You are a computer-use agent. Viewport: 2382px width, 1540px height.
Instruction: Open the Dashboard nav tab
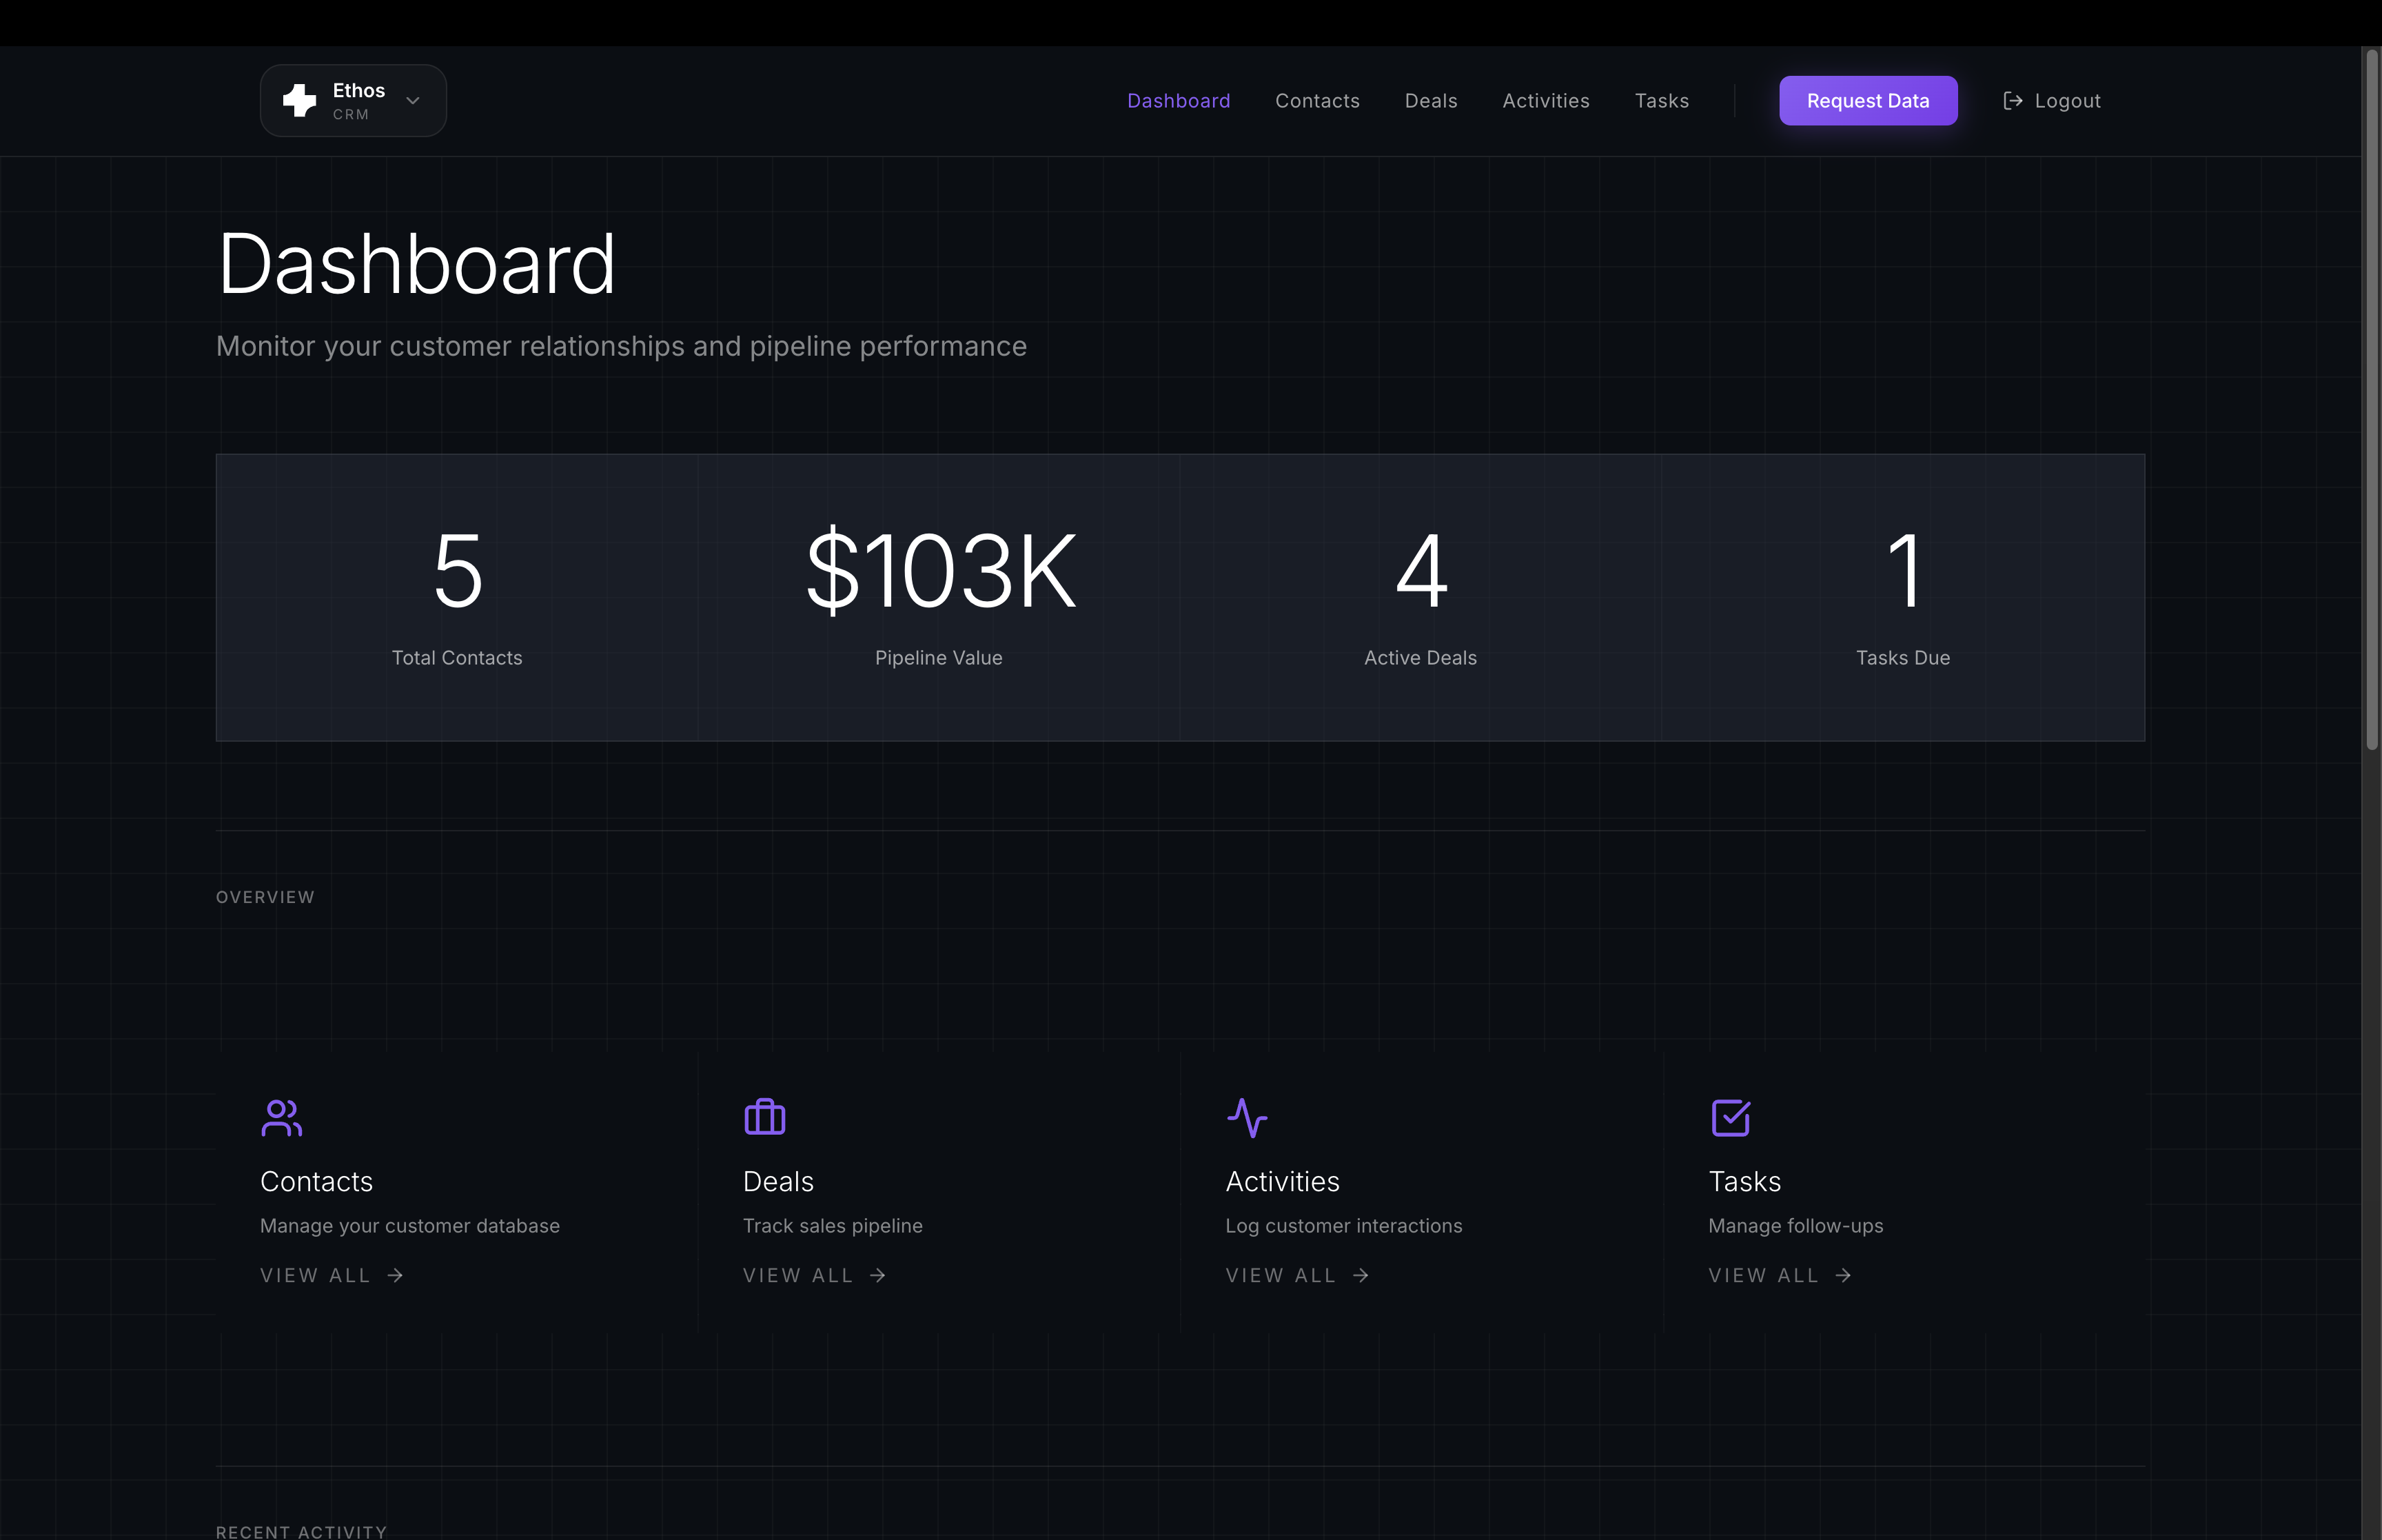pyautogui.click(x=1179, y=101)
